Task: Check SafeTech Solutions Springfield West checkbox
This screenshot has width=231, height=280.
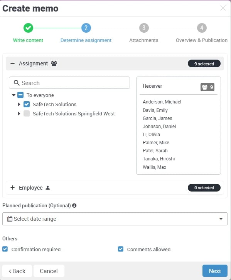Action: pyautogui.click(x=27, y=113)
